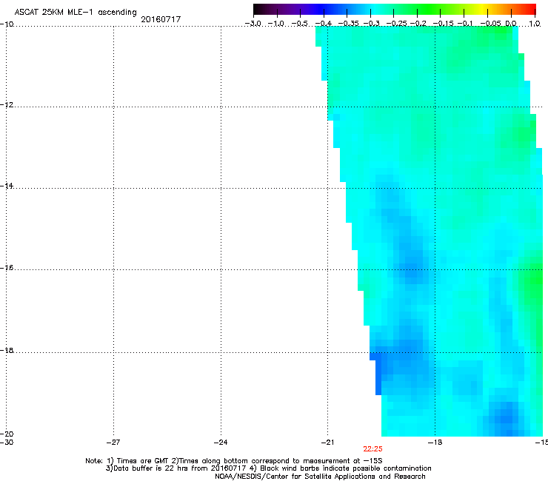Click the -0.15 color bar label
The width and height of the screenshot is (548, 481).
tap(443, 24)
